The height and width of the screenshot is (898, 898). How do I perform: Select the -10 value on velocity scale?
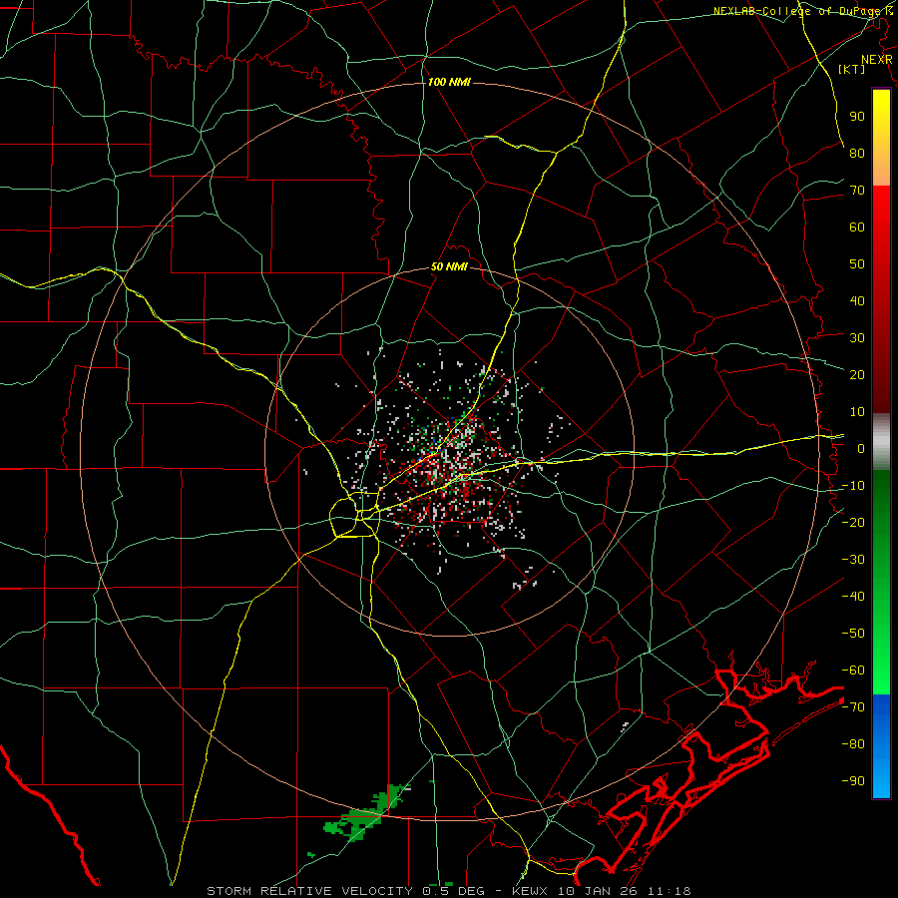click(x=853, y=486)
